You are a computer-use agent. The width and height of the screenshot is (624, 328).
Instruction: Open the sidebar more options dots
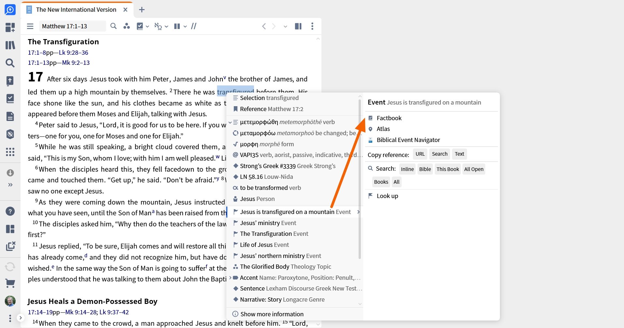click(x=10, y=318)
